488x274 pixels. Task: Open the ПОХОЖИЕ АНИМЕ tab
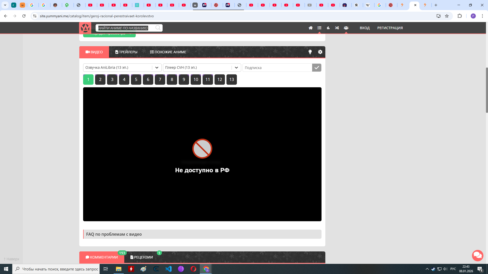coord(168,52)
